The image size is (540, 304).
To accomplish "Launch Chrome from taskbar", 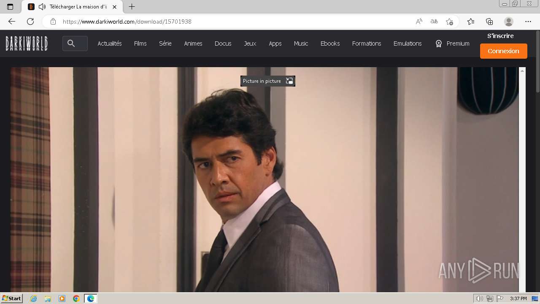I will tap(76, 299).
